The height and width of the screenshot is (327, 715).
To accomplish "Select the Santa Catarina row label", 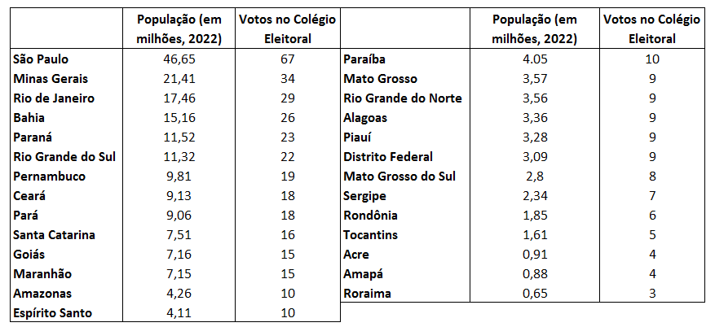I will click(55, 235).
